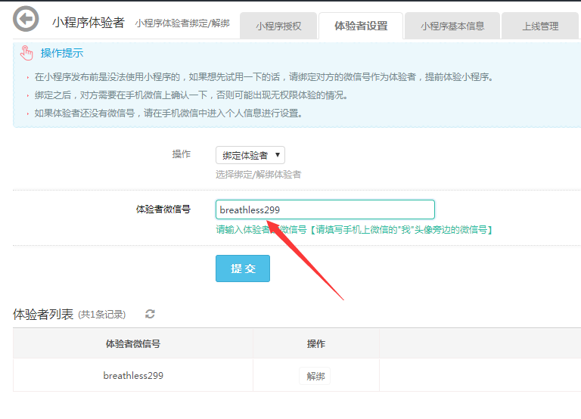Open the 绑定体验者 operation dropdown

(x=250, y=155)
